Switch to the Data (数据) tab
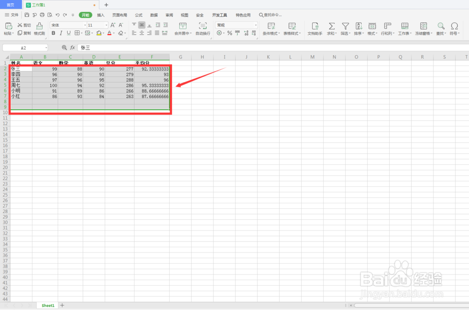Screen dimensions: 469x310 coord(154,15)
